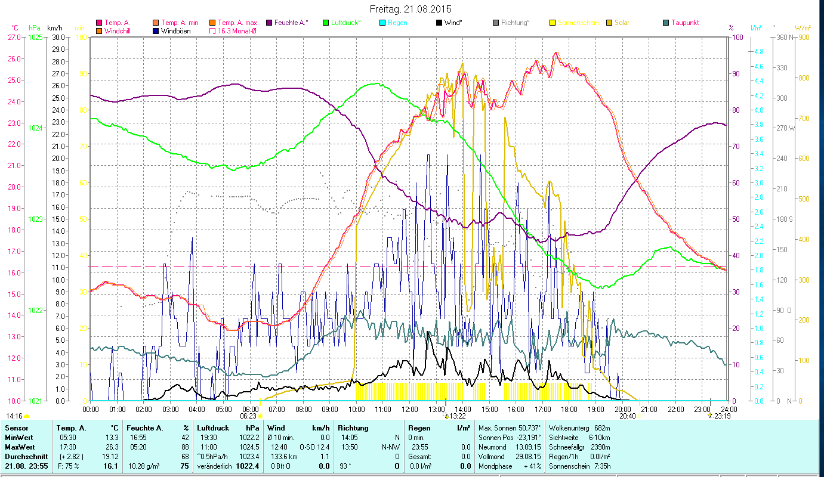Image resolution: width=824 pixels, height=477 pixels.
Task: Click the dark blue Windböen legend square
Action: [155, 31]
